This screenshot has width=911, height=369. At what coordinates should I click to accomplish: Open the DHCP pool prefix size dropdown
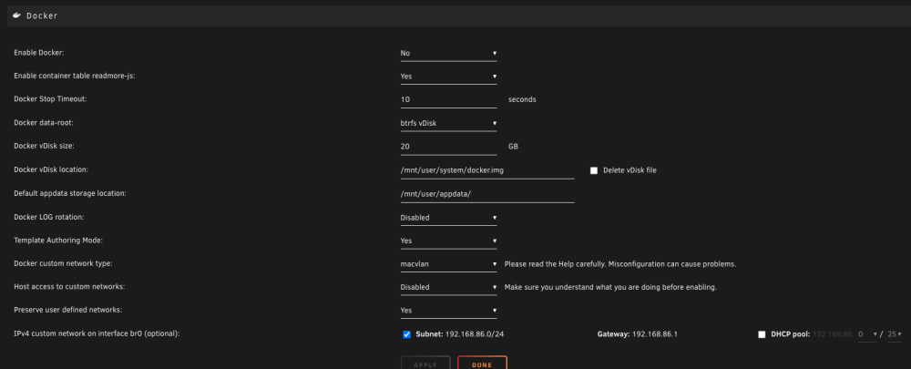[x=895, y=334]
